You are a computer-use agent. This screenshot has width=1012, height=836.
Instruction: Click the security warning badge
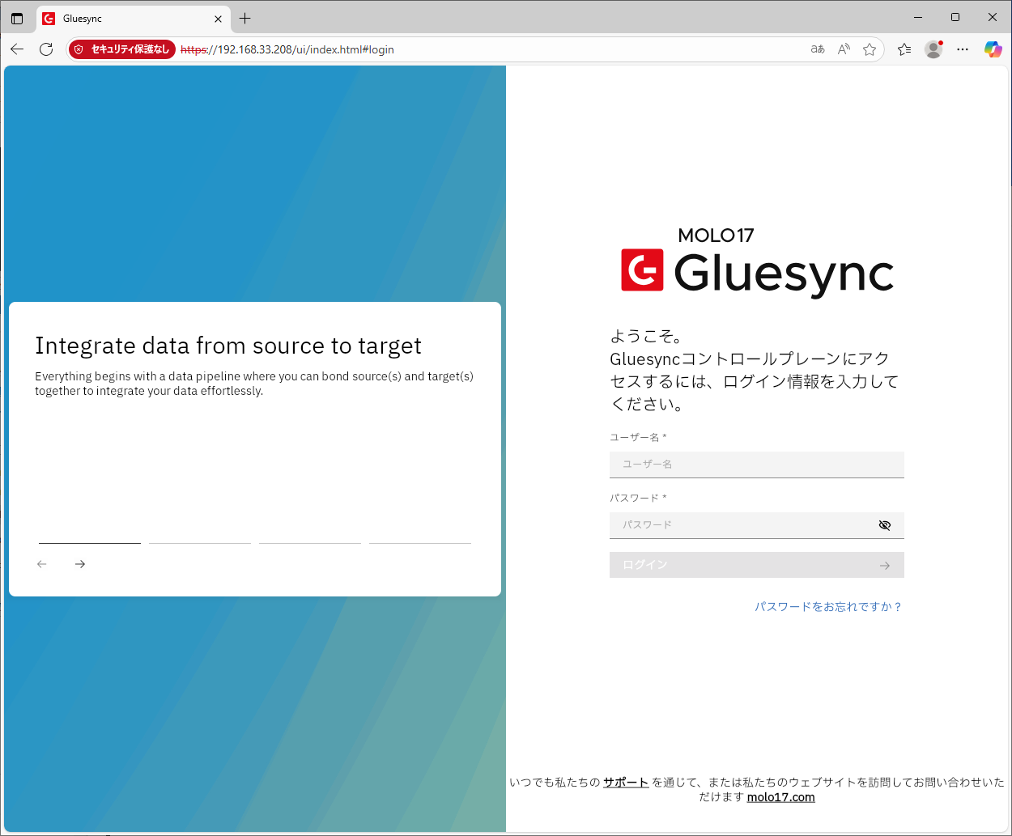tap(122, 49)
